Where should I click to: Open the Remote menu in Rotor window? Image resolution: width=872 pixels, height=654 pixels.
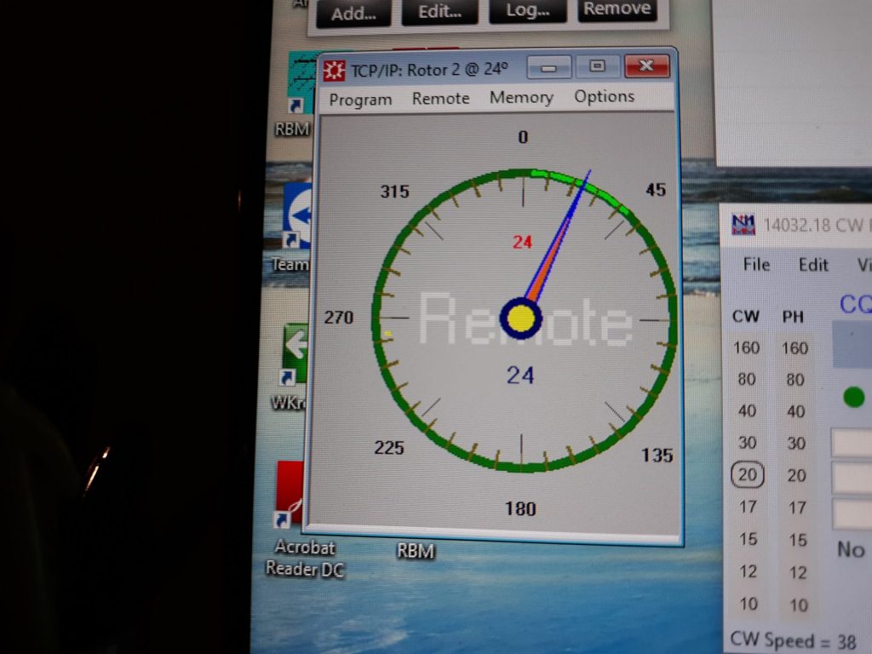click(440, 99)
